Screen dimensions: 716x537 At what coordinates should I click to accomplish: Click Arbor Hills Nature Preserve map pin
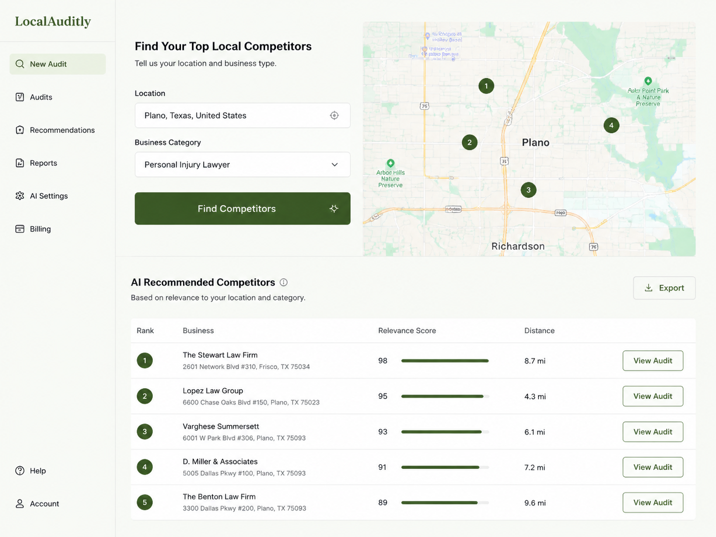pos(391,163)
